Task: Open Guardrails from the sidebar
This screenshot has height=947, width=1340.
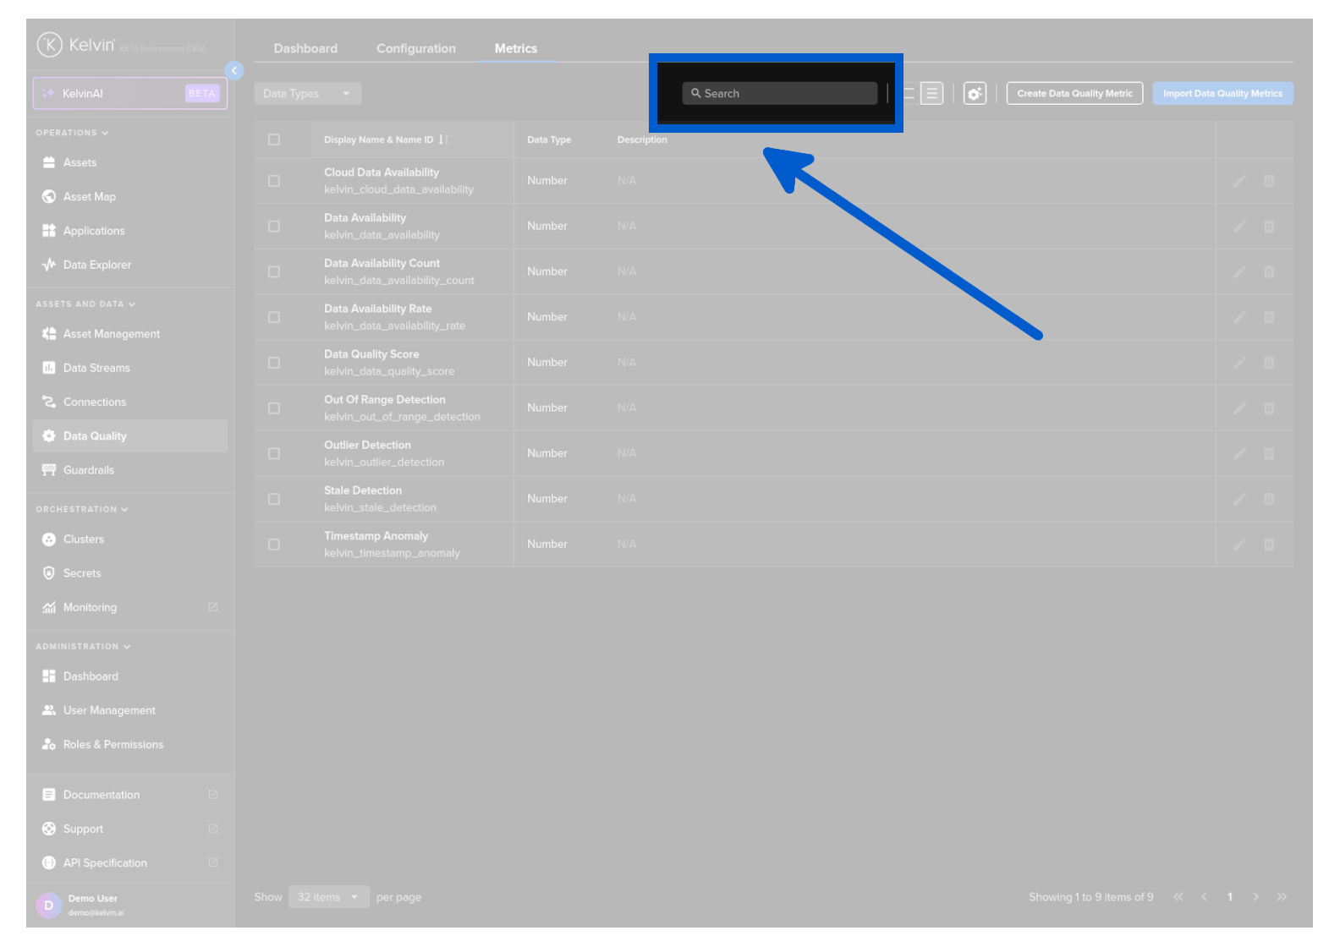Action: (88, 470)
